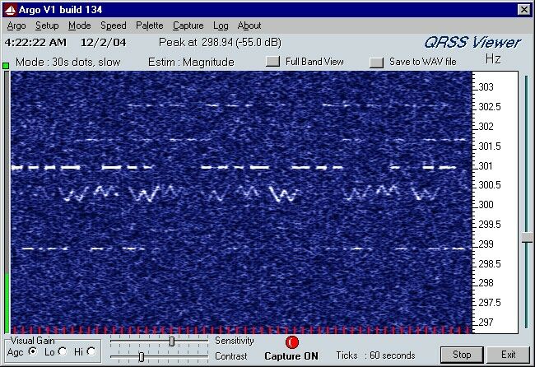Viewport: 535px width, 367px height.
Task: Close the Argo window
Action: pos(524,10)
